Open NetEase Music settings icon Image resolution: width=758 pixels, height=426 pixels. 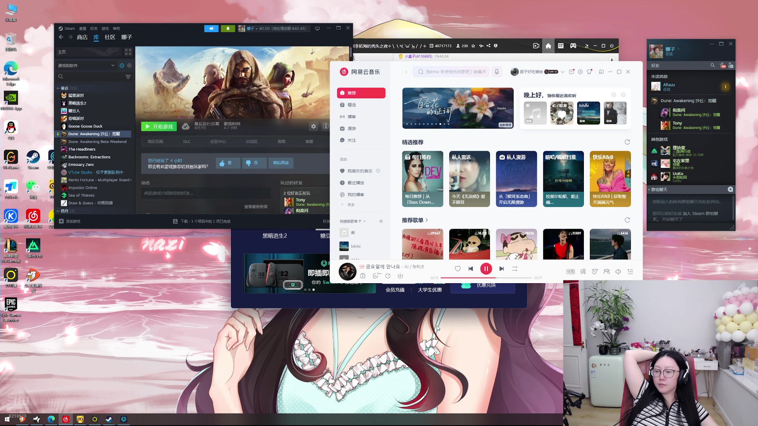point(580,72)
